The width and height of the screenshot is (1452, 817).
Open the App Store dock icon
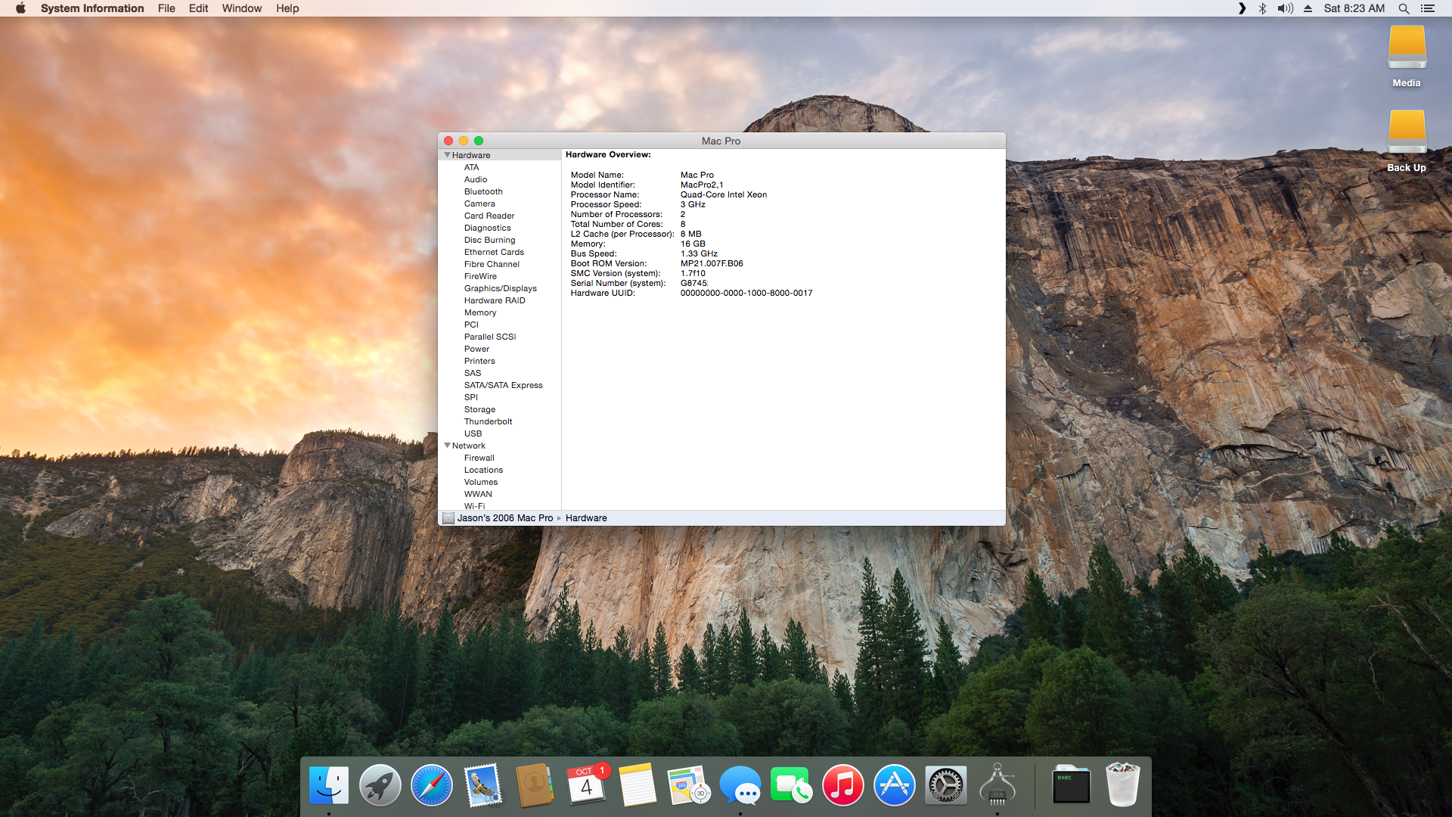[x=894, y=785]
